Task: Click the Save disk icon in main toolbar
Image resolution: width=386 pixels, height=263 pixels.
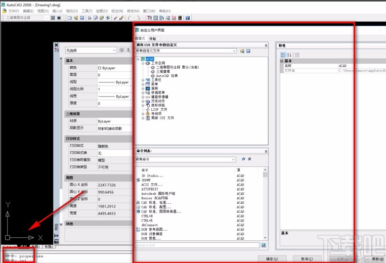Action: pos(82,18)
